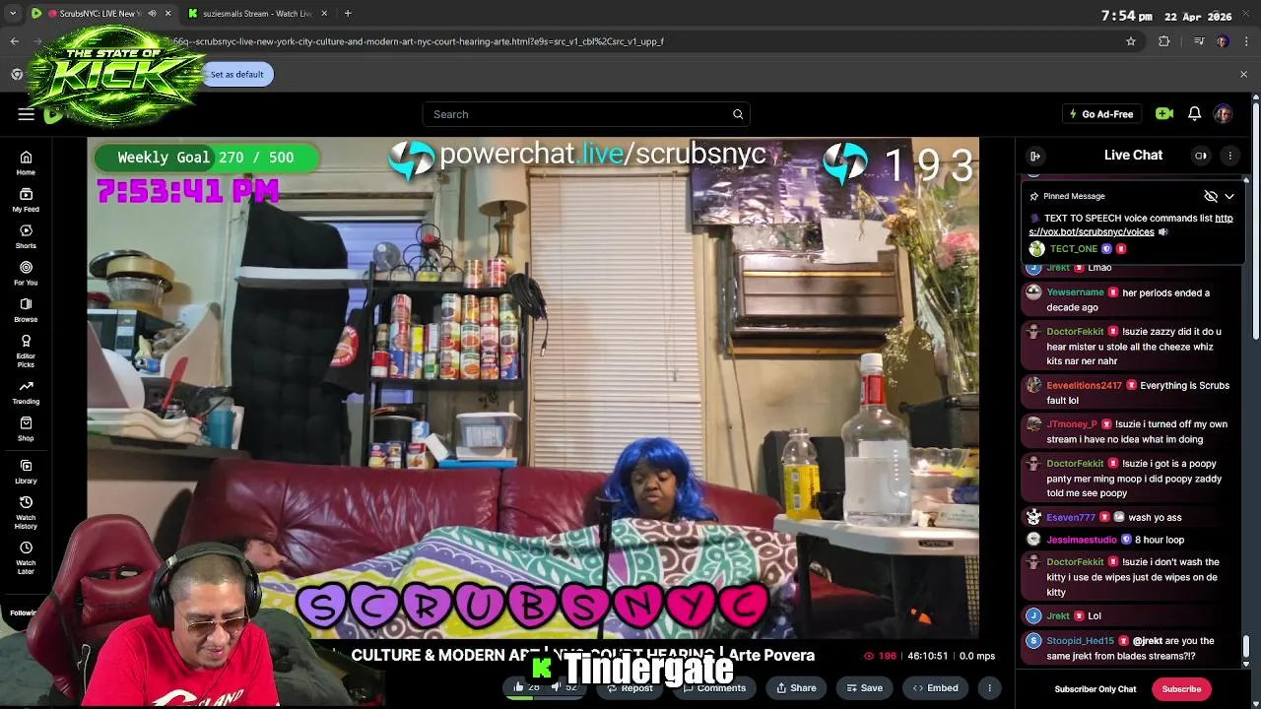Open Trending in the sidebar
This screenshot has width=1261, height=709.
pyautogui.click(x=26, y=392)
